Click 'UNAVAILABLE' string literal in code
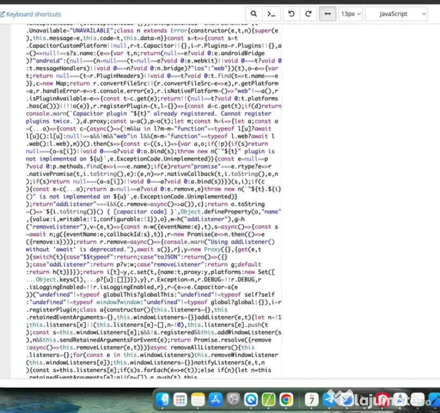Viewport: 440px width, 413px height. point(92,31)
